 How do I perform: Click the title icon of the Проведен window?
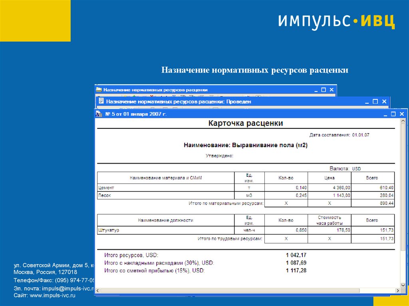pos(101,101)
